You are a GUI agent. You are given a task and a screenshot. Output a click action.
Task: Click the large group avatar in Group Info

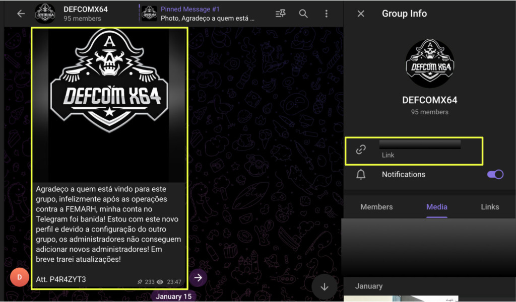[429, 63]
